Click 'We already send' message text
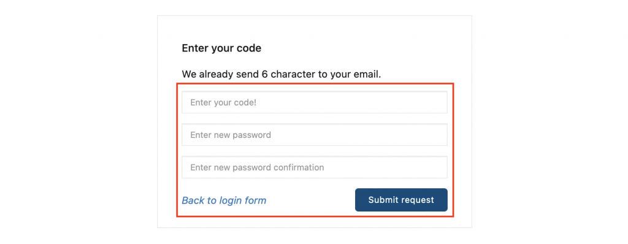The width and height of the screenshot is (628, 244). (x=218, y=74)
